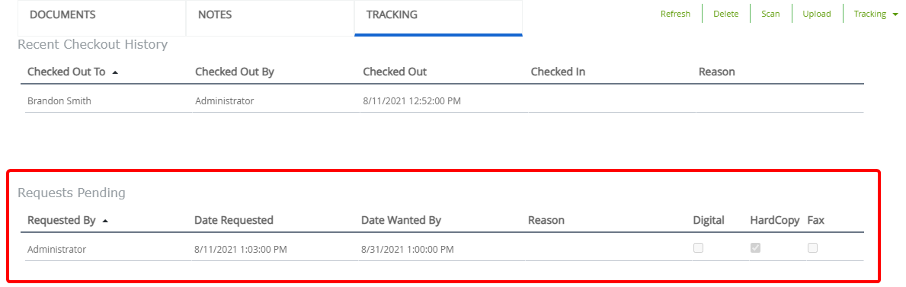Click the Upload action
906x287 pixels.
(816, 14)
